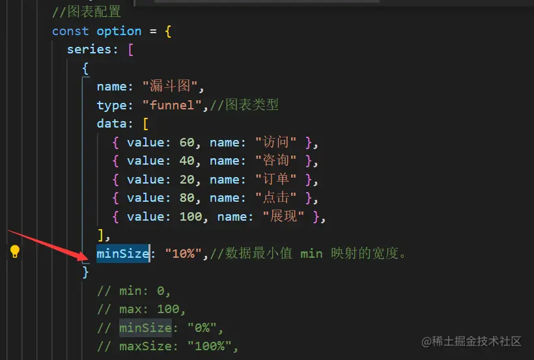This screenshot has height=360, width=534.
Task: Click the type property key
Action: click(x=111, y=105)
